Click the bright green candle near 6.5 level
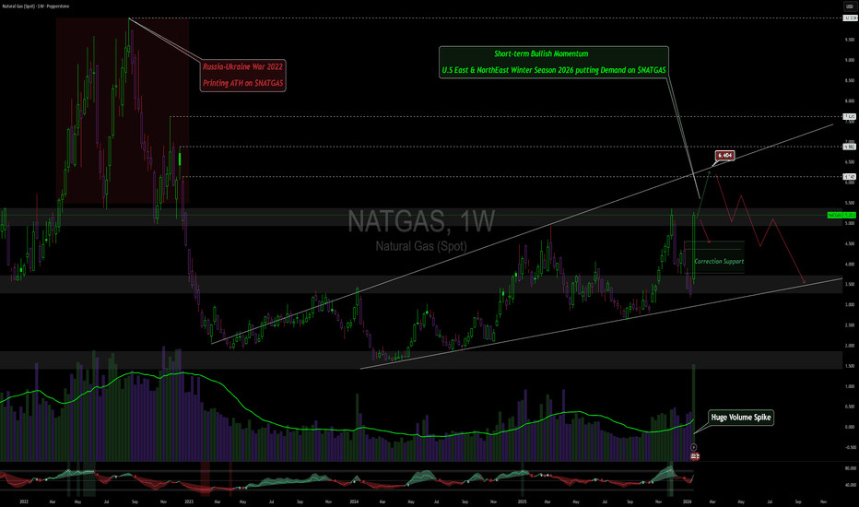The height and width of the screenshot is (507, 859). click(x=181, y=159)
